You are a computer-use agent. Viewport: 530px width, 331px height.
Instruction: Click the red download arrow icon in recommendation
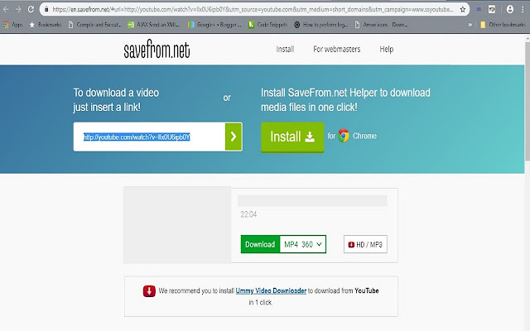pos(149,290)
